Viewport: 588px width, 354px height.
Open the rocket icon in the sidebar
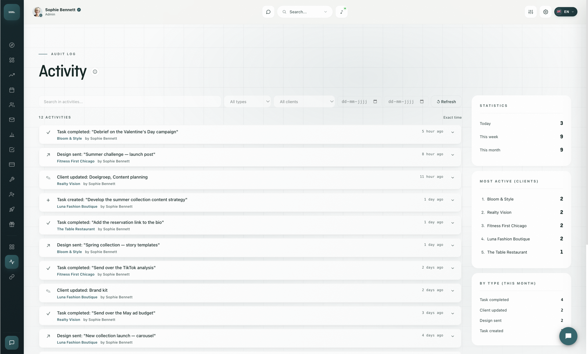tap(12, 209)
